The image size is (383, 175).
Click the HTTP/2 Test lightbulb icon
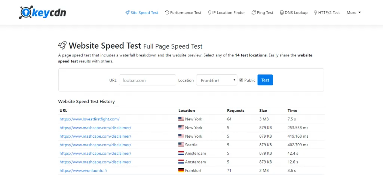(x=316, y=13)
